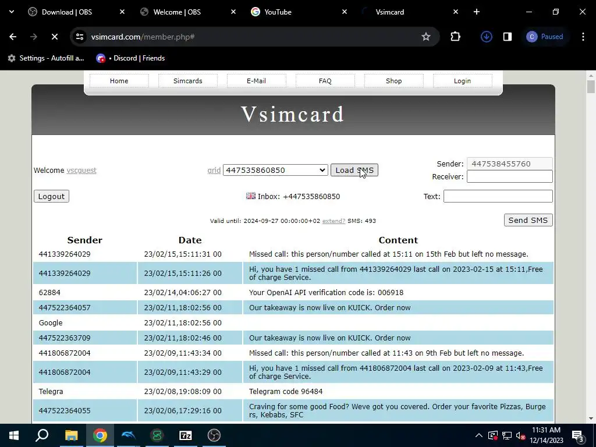This screenshot has width=596, height=447.
Task: Open the Simcards menu item
Action: coord(188,81)
